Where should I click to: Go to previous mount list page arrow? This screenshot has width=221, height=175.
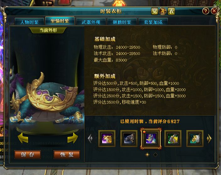[90, 138]
